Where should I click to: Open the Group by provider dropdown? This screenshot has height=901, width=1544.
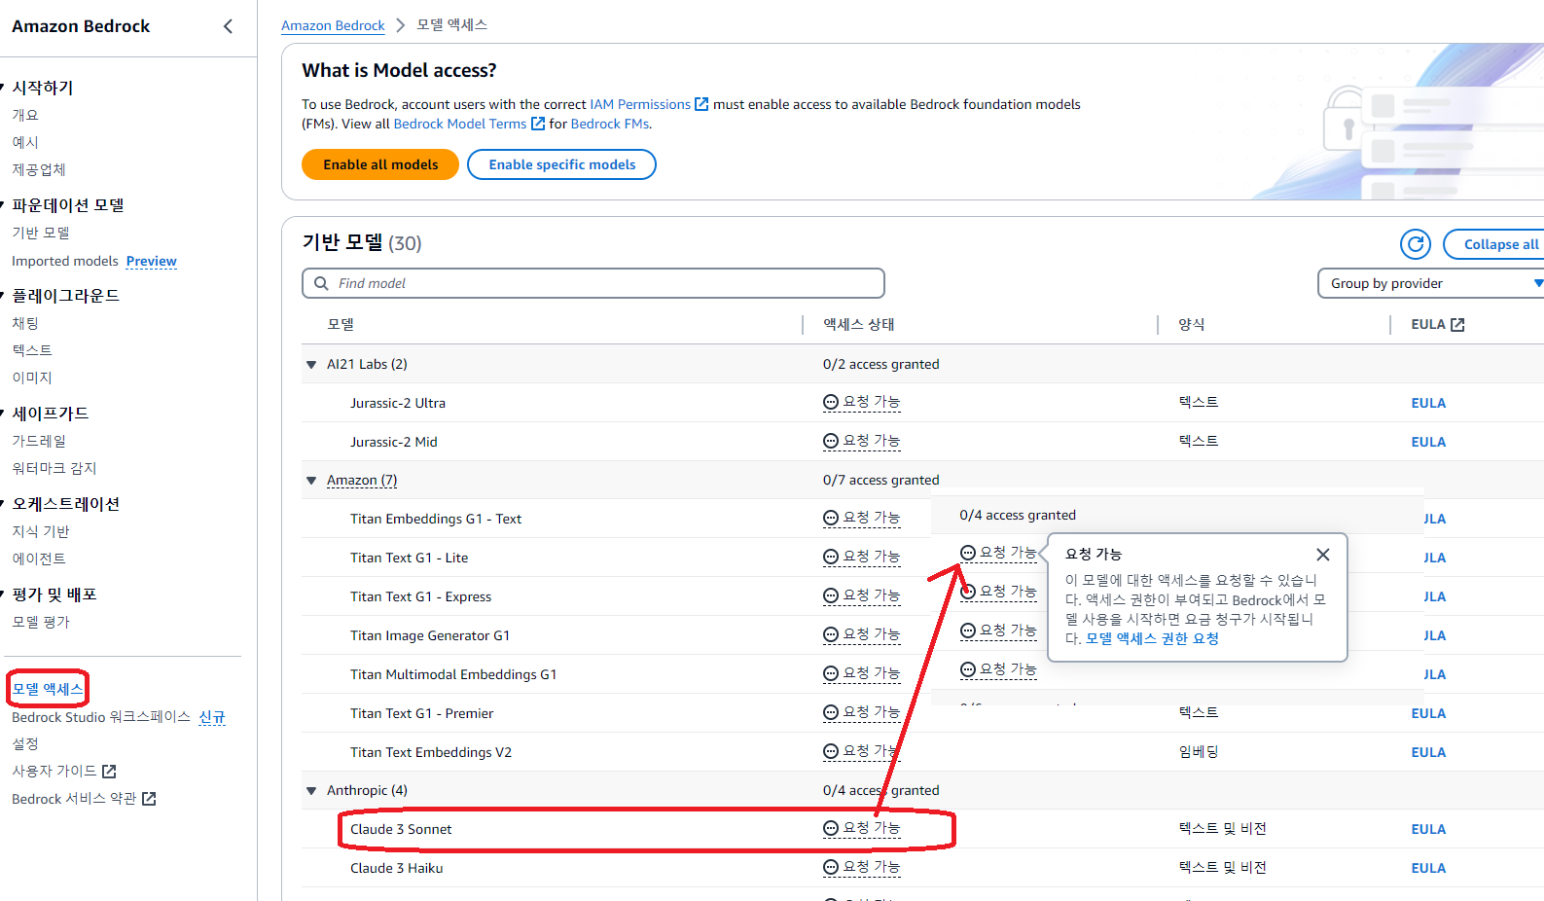[x=1431, y=283]
